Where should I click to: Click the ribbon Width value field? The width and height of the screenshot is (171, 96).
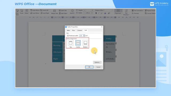pyautogui.click(x=88, y=13)
